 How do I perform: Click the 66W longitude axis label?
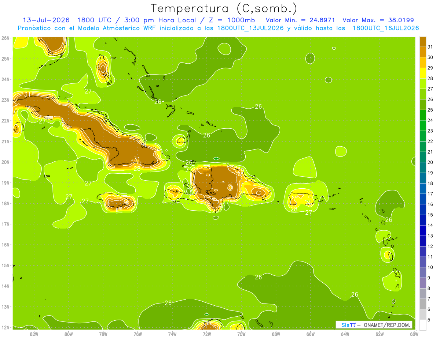pos(311,334)
